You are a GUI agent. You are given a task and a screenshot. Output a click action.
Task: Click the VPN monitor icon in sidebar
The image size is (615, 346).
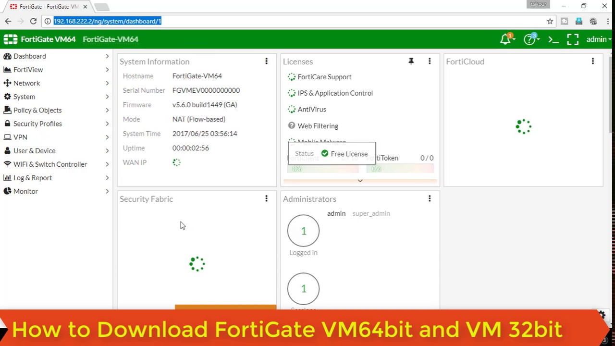click(7, 137)
